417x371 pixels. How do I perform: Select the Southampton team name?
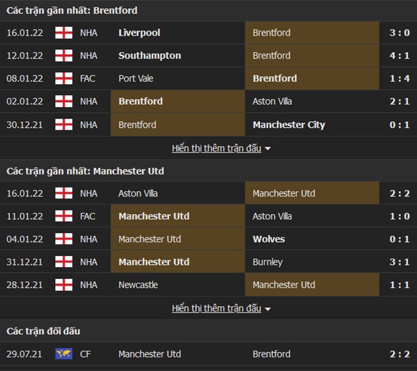[x=150, y=56]
